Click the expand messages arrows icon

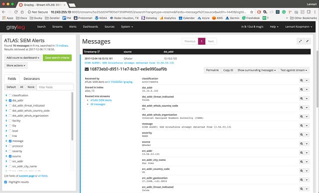pyautogui.click(x=300, y=41)
